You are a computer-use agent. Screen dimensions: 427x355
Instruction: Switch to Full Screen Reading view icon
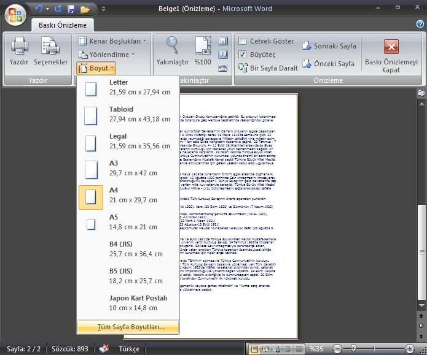click(265, 349)
